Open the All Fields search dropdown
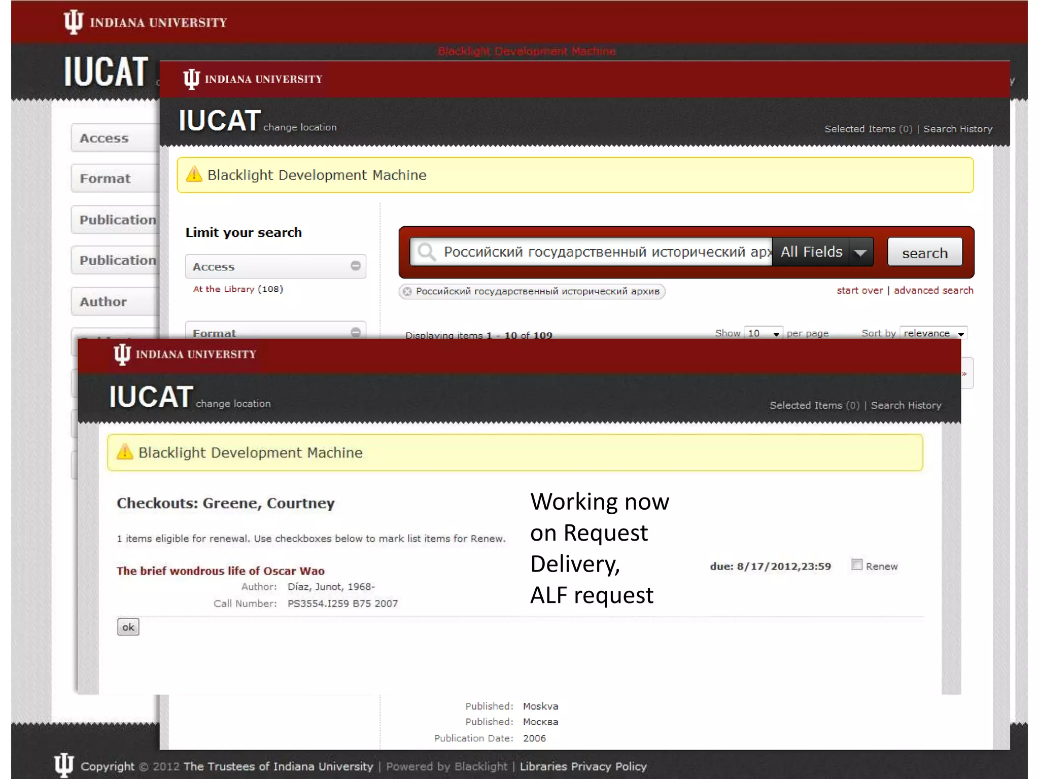The image size is (1039, 779). 822,252
